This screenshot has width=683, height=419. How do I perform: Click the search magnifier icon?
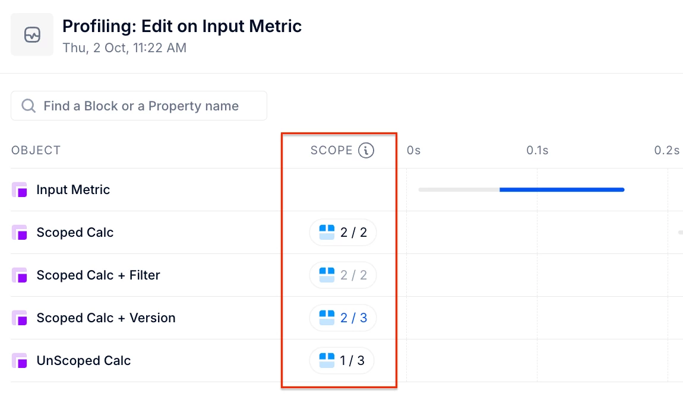pos(28,106)
